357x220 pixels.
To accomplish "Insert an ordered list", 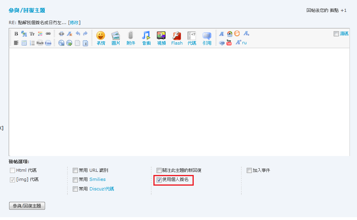I will coord(32,43).
